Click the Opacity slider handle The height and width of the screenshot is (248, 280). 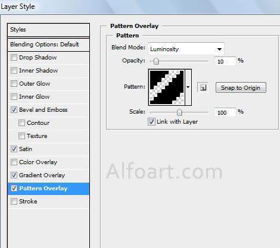coord(156,61)
